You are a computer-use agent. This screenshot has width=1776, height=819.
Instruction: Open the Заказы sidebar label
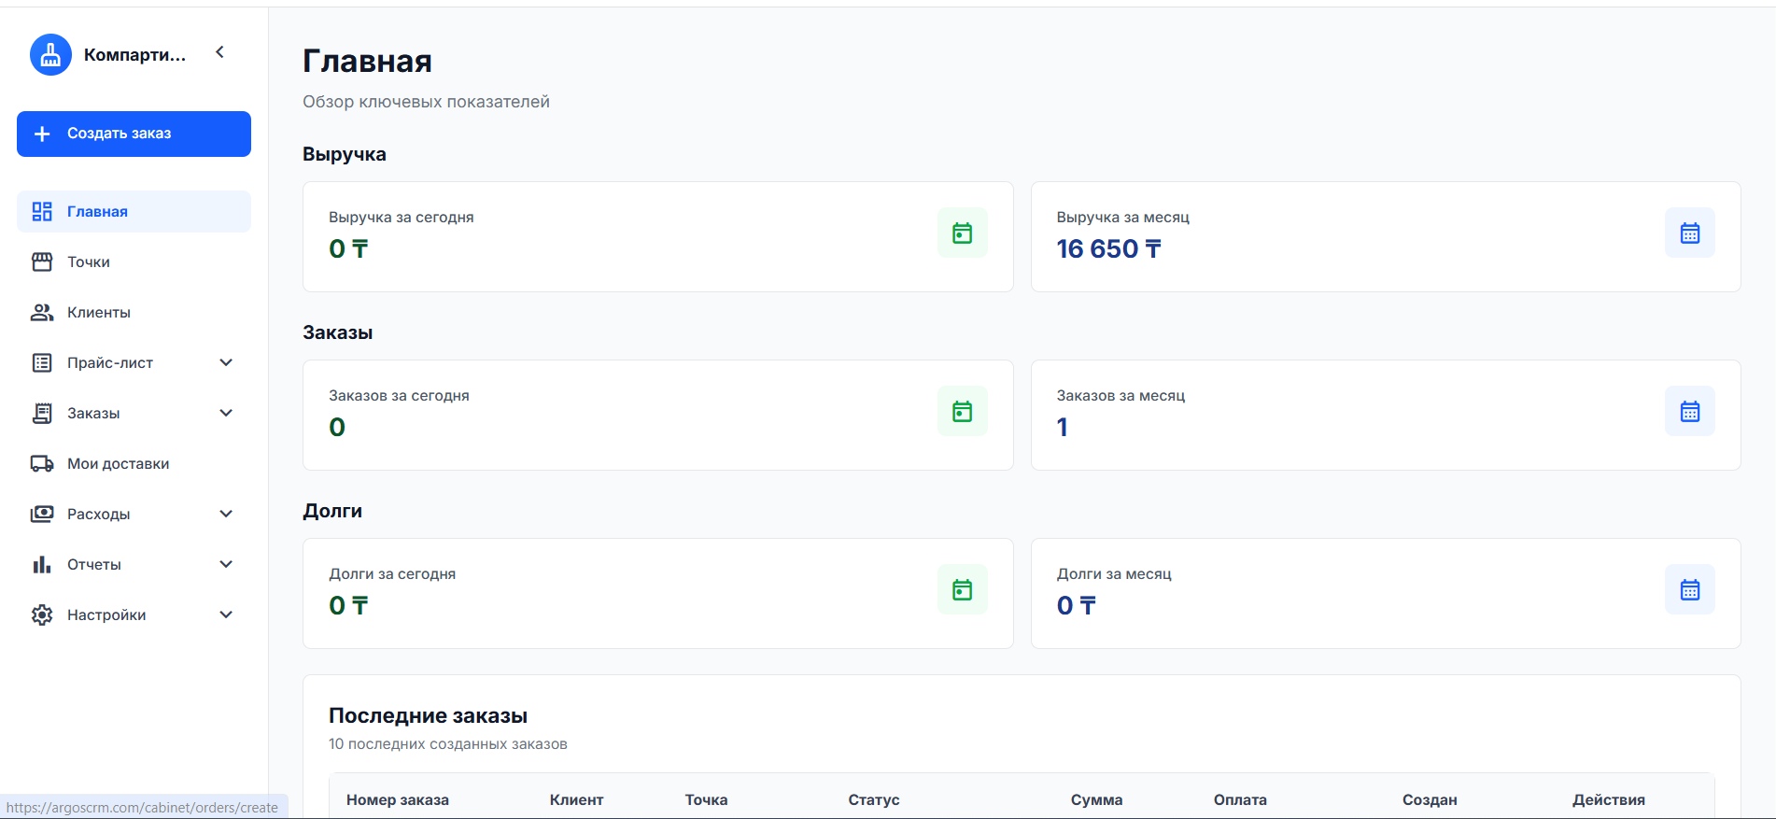[x=93, y=414]
